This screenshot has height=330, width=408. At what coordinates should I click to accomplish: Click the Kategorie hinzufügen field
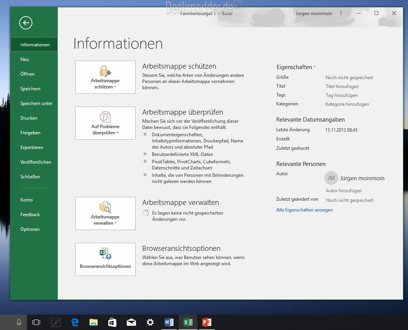tap(347, 104)
